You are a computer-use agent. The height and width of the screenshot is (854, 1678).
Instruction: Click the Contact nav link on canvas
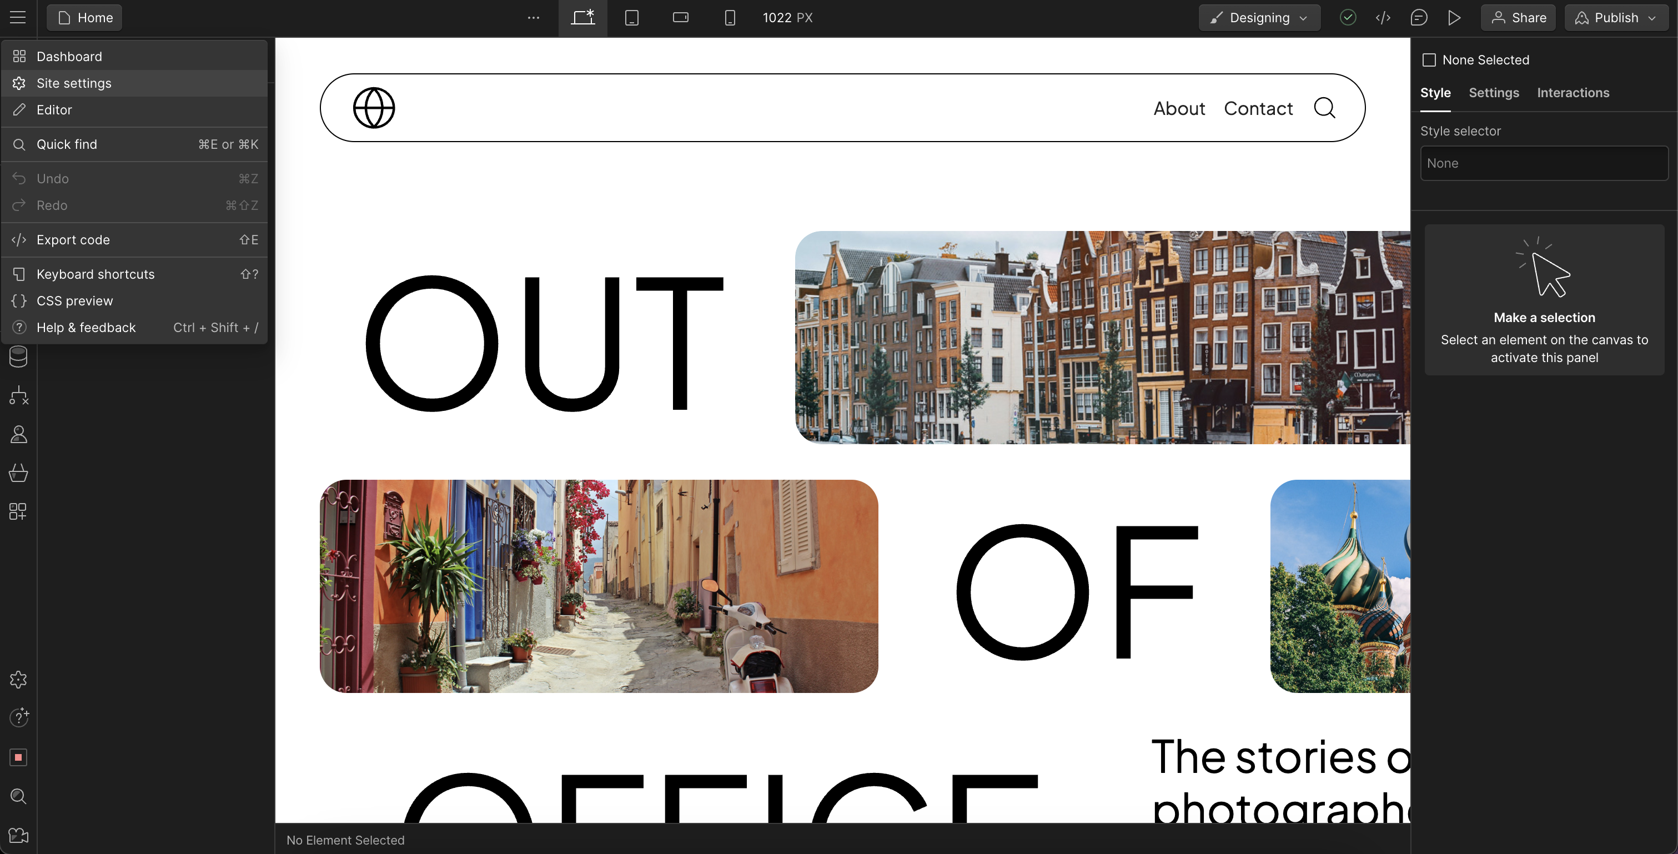(1258, 109)
